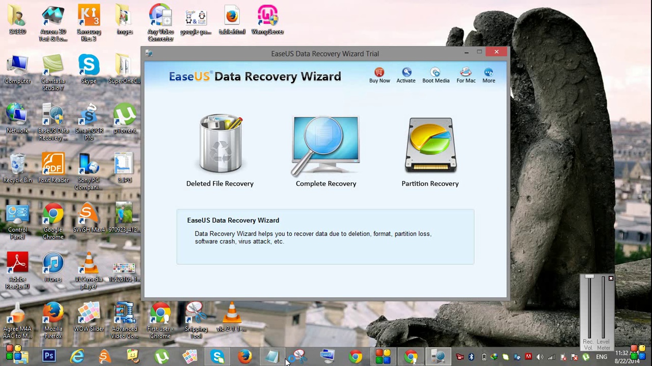Open Smart OCR Pro shortcut
652x366 pixels.
[x=89, y=123]
